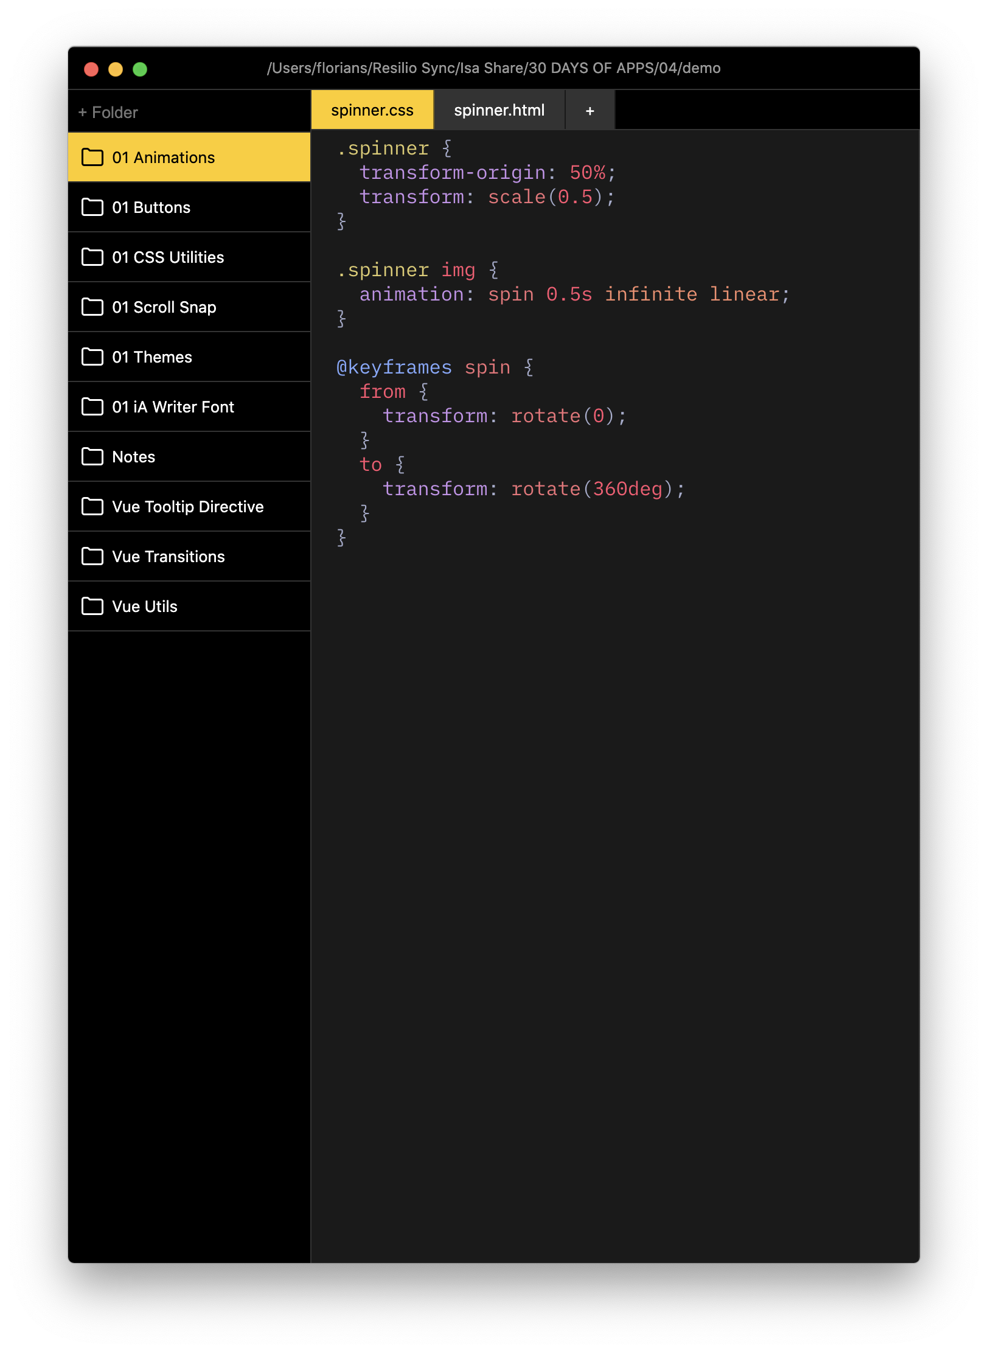Image resolution: width=988 pixels, height=1353 pixels.
Task: Click the Vue Tooltip Directive folder icon
Action: tap(92, 507)
